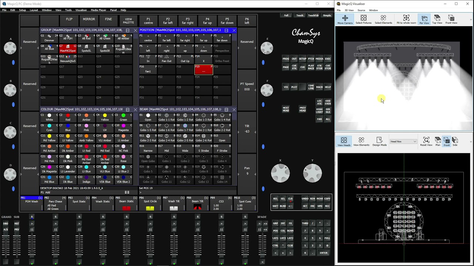The width and height of the screenshot is (474, 266).
Task: Select All FOH group G2
Action: (x=68, y=38)
